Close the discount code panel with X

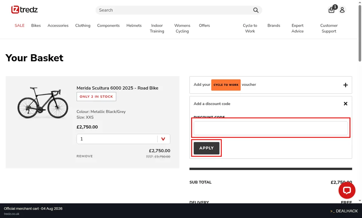tap(345, 104)
